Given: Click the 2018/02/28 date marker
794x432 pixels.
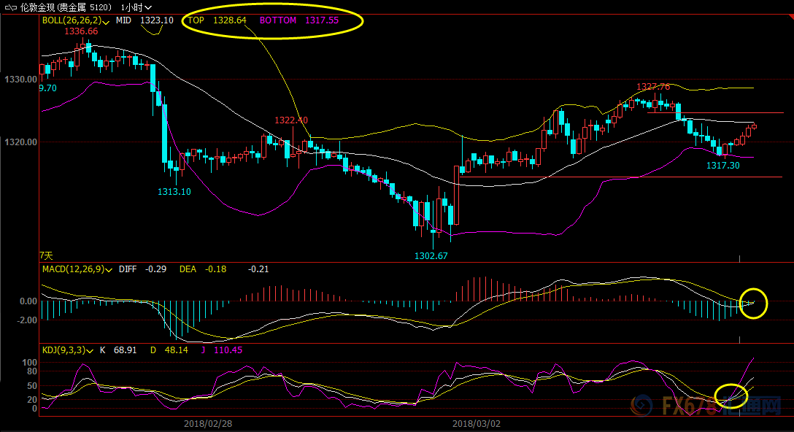Looking at the screenshot, I should point(208,423).
